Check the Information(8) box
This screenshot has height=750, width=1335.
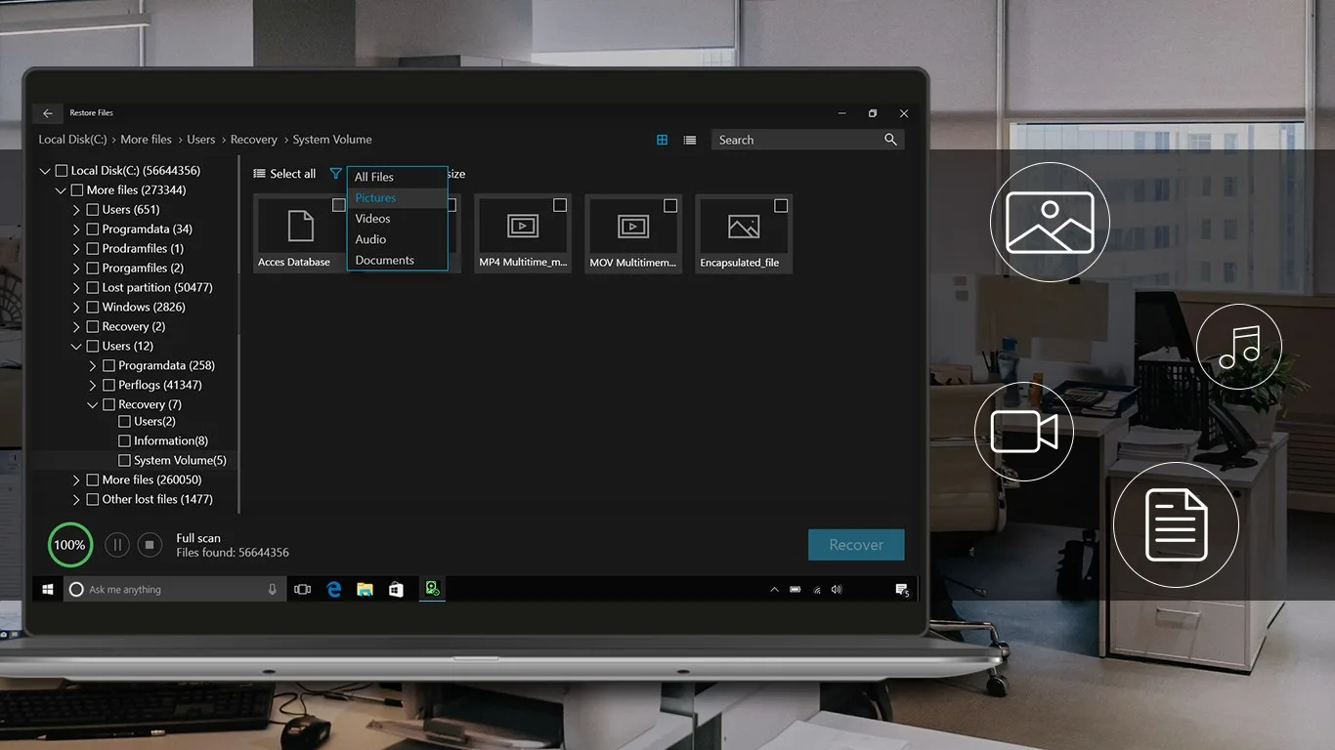click(x=124, y=441)
